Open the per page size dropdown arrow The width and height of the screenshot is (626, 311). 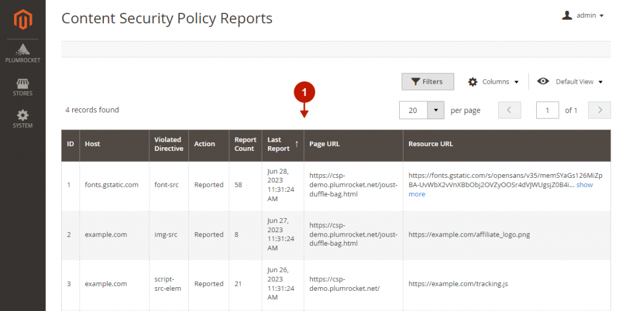tap(435, 110)
